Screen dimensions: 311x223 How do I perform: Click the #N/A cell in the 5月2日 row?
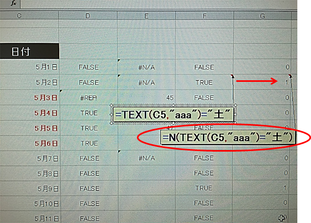[146, 82]
